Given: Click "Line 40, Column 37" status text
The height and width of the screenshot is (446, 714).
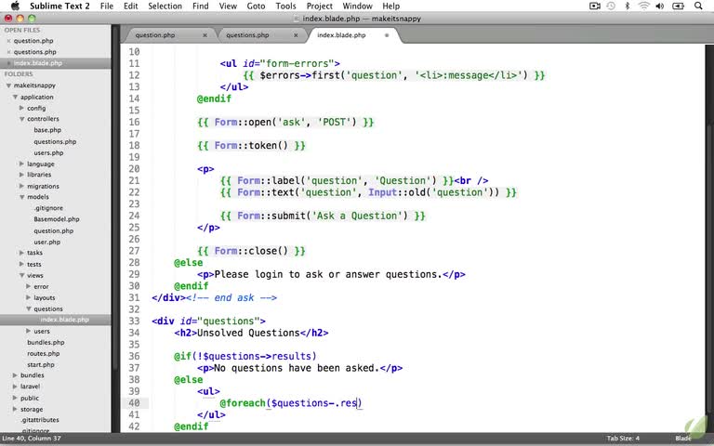Looking at the screenshot, I should [32, 439].
